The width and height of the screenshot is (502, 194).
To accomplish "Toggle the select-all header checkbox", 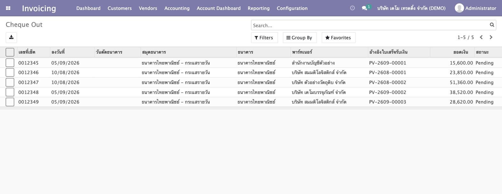I will point(10,52).
